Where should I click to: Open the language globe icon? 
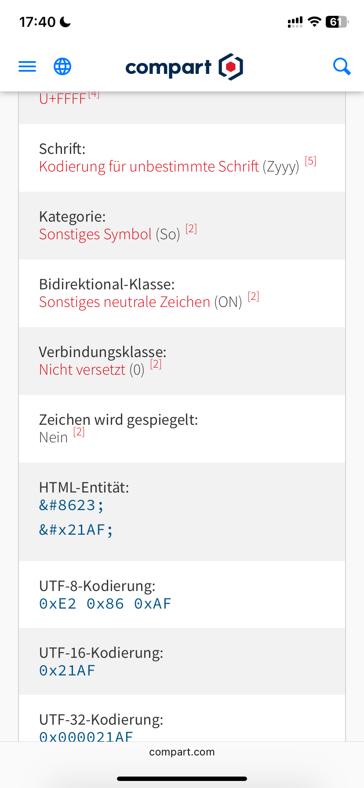point(62,67)
